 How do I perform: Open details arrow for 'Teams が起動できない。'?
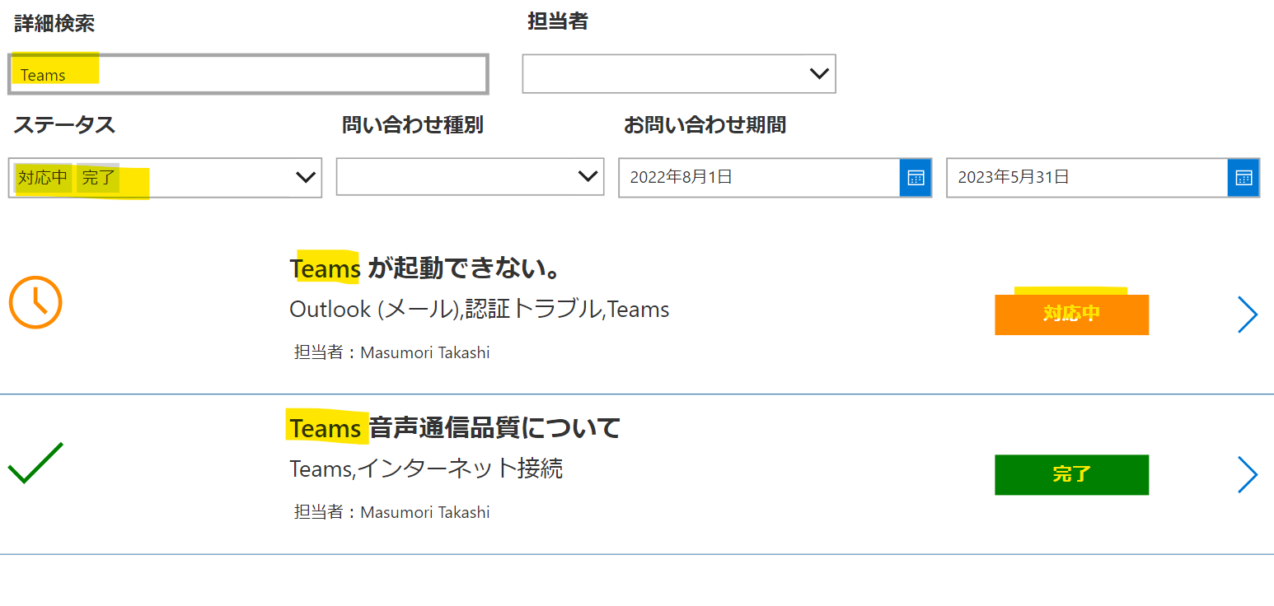coord(1248,315)
